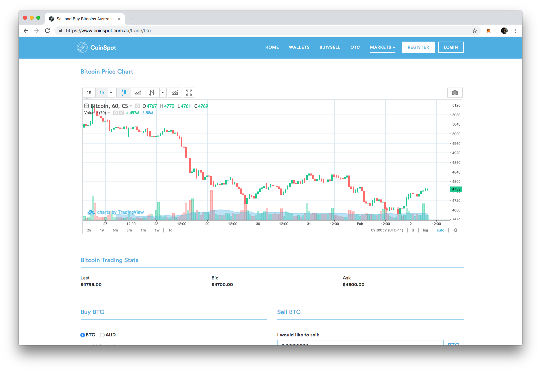Set chart range to 1w

tap(157, 230)
